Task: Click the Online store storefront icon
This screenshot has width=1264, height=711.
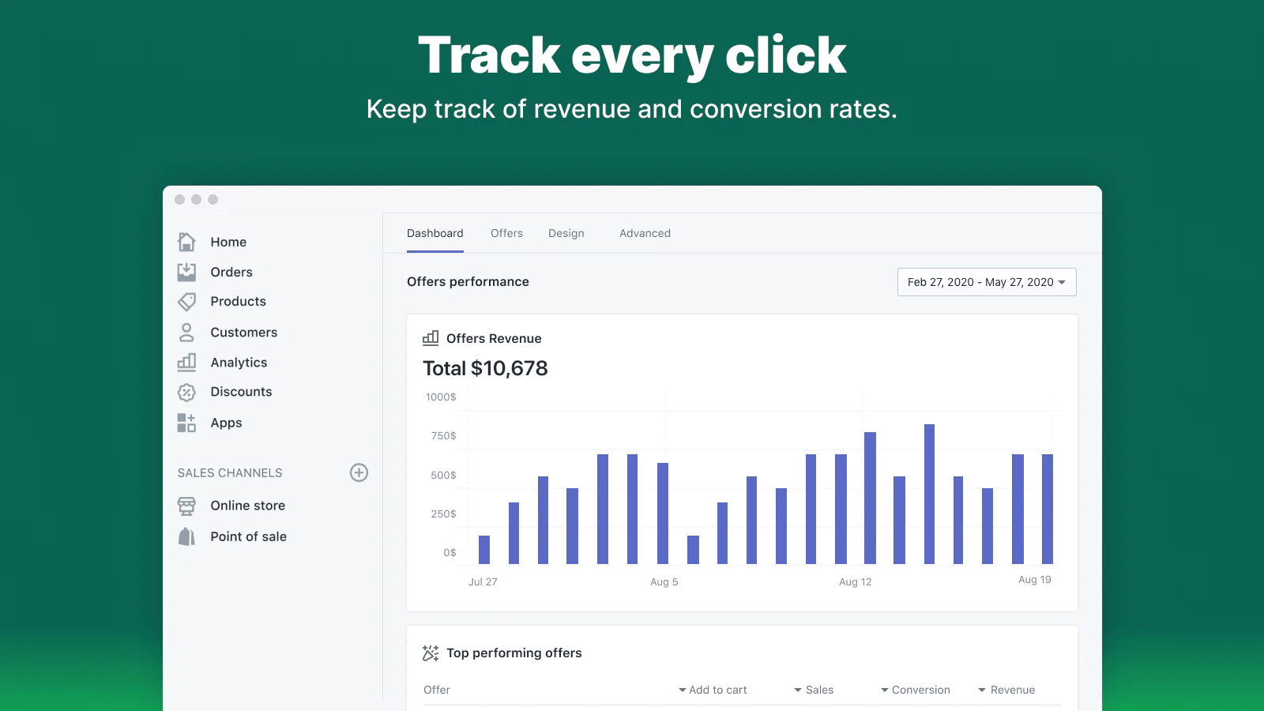Action: [x=186, y=506]
